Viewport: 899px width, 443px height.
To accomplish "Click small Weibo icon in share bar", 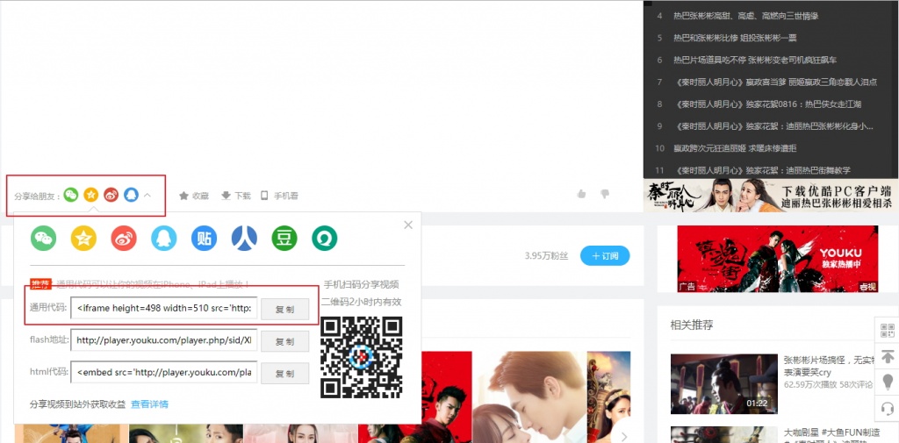I will pos(111,195).
